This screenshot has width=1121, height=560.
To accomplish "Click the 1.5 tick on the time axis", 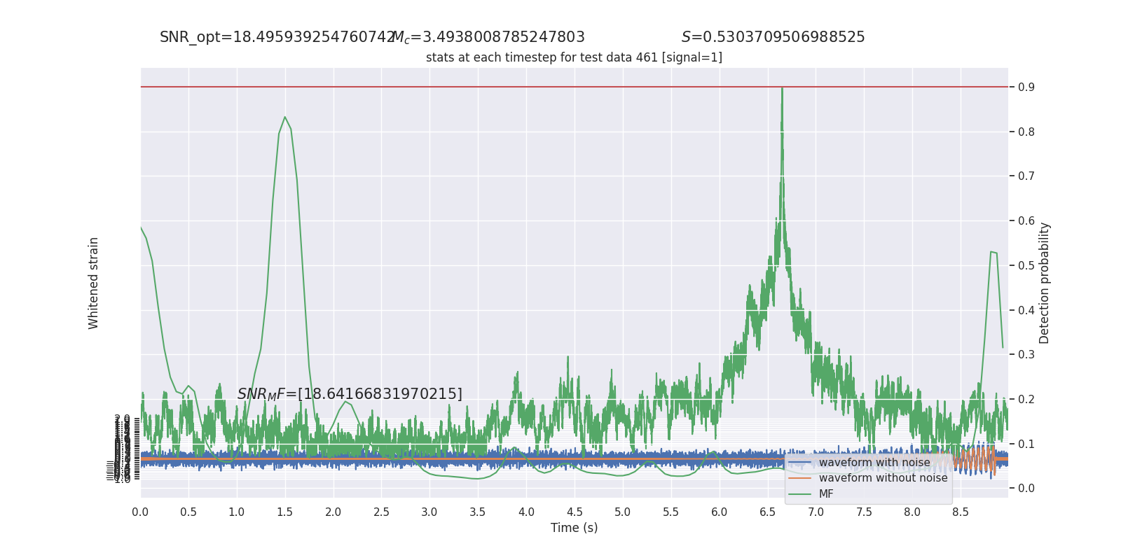I will click(x=284, y=512).
